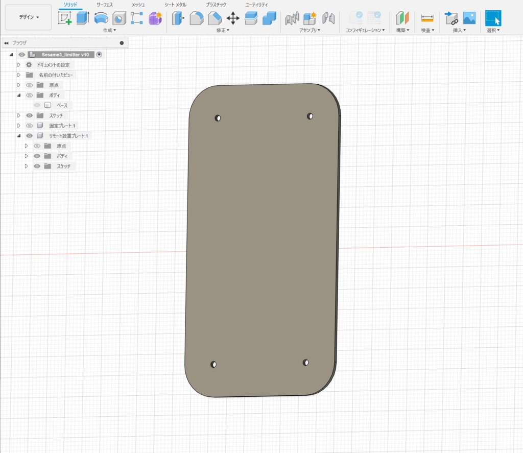Select the Hole tool icon
Image resolution: width=523 pixels, height=453 pixels.
point(118,18)
